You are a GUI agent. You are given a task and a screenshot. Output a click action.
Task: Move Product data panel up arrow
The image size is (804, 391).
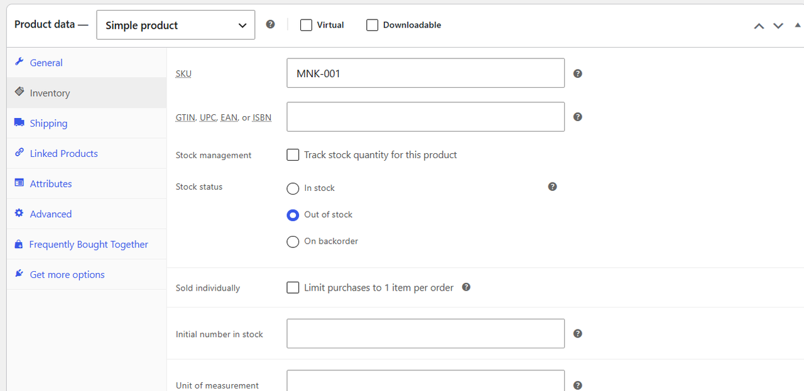[759, 26]
